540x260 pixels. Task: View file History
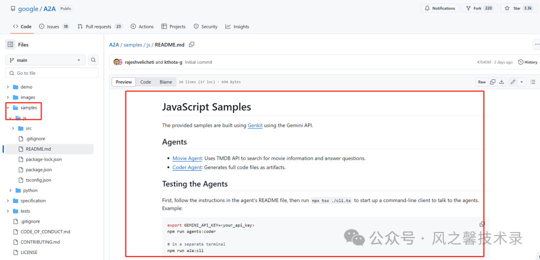[528, 62]
